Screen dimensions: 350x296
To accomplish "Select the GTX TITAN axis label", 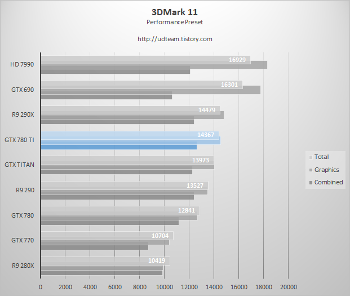I will click(19, 165).
